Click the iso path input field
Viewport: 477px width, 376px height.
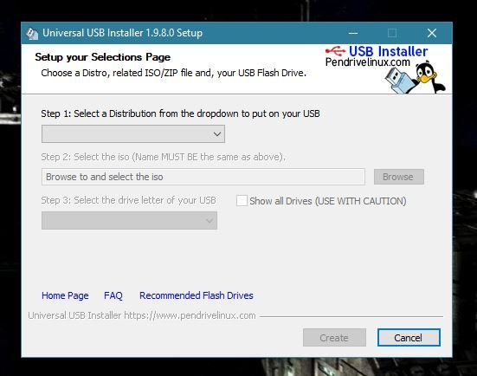coord(203,177)
